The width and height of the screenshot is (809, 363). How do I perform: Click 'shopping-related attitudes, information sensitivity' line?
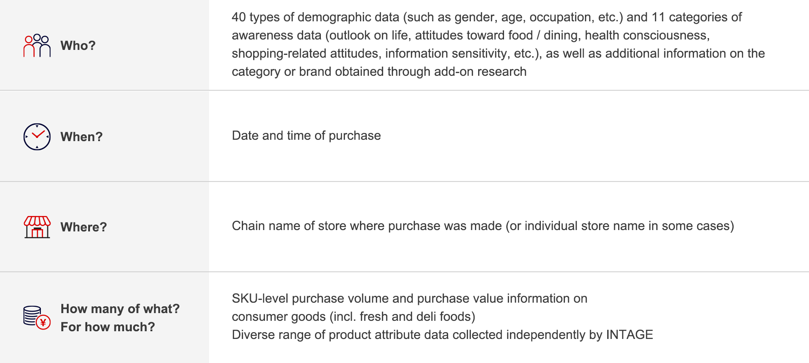(x=499, y=54)
